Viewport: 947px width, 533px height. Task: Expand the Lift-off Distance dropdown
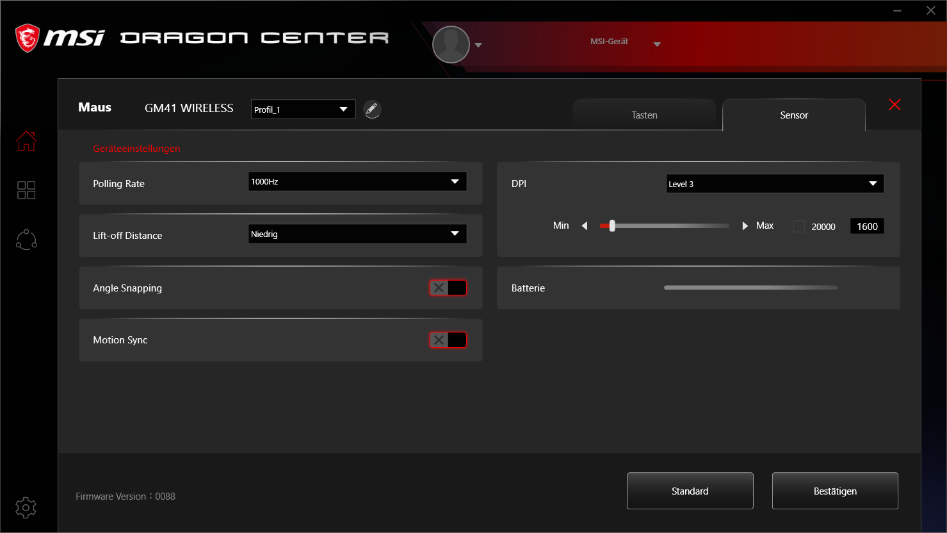pos(357,234)
